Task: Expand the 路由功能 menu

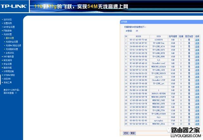Action: click(8, 67)
